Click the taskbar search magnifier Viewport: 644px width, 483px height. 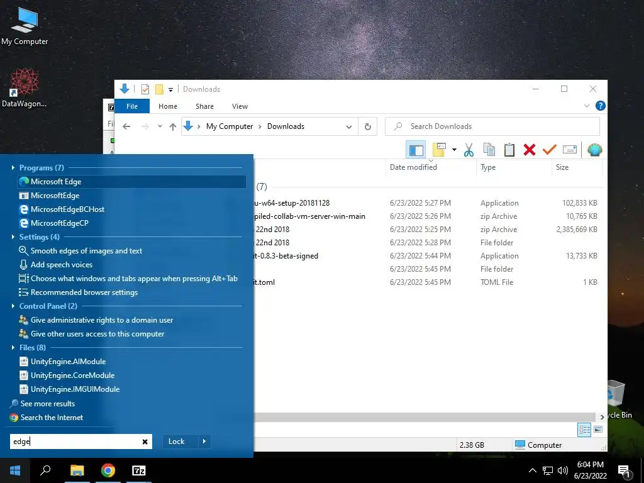tap(45, 470)
